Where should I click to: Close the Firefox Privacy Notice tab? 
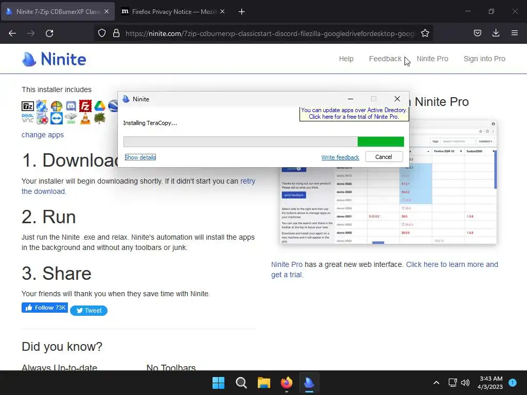pyautogui.click(x=222, y=11)
